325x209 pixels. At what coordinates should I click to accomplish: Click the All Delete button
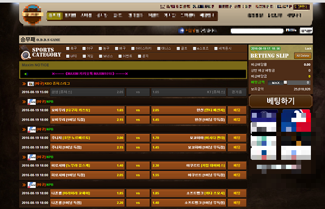coord(303,56)
